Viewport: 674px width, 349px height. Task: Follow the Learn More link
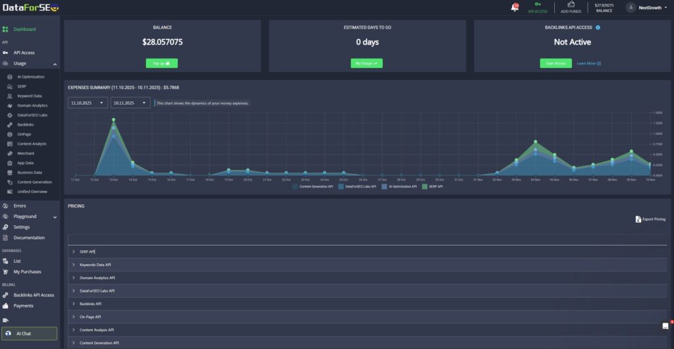[x=588, y=63]
